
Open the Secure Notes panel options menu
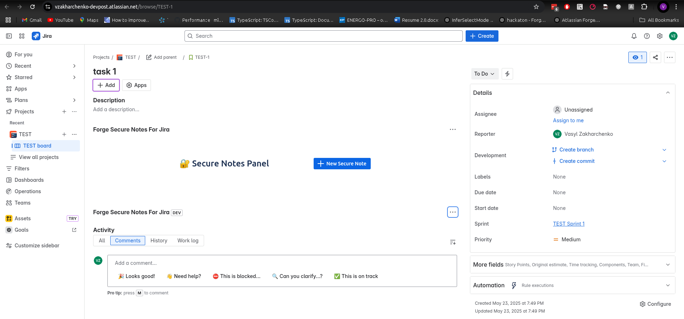coord(453,129)
